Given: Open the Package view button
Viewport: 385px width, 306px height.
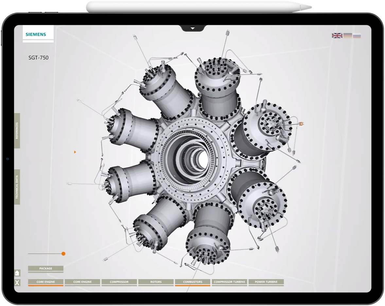Looking at the screenshot, I should [x=46, y=268].
